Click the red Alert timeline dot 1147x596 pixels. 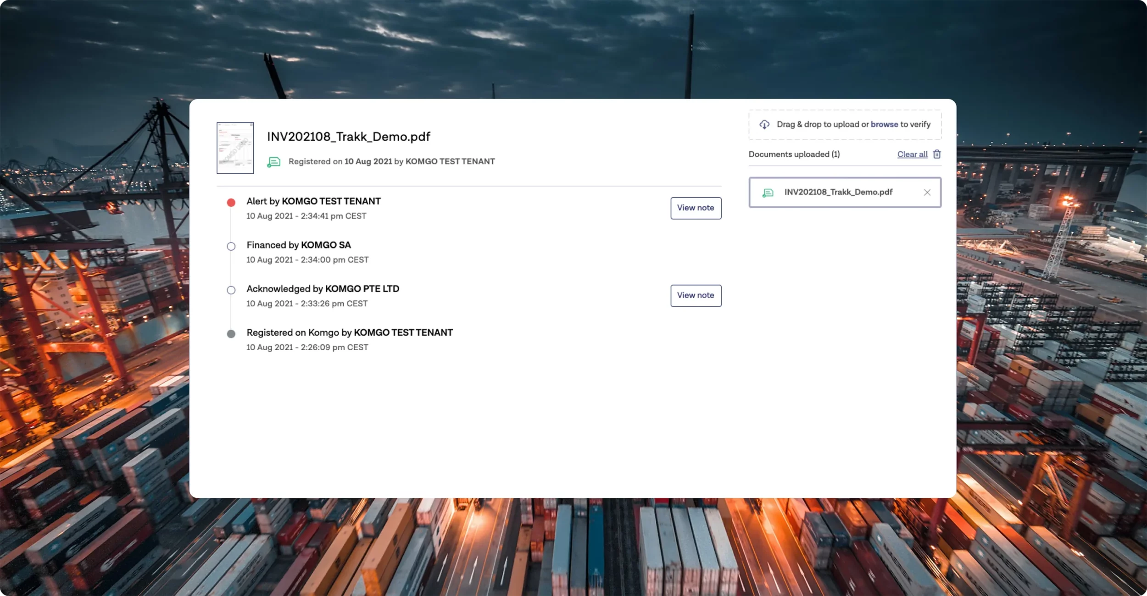click(231, 202)
